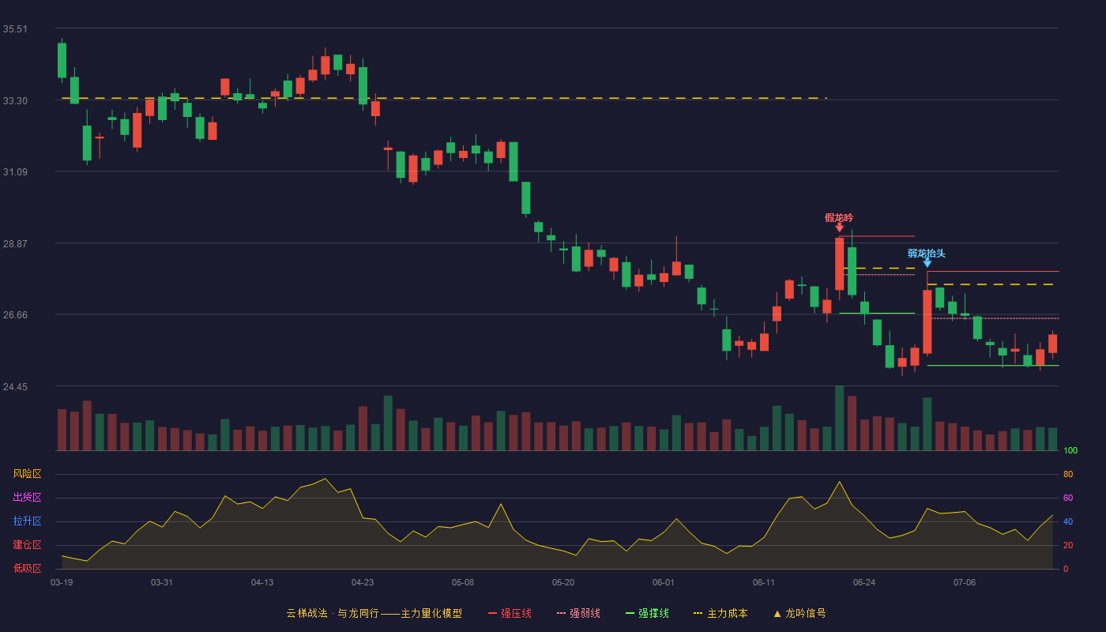
Task: Toggle the 强弱线 legend entry
Action: coord(578,613)
